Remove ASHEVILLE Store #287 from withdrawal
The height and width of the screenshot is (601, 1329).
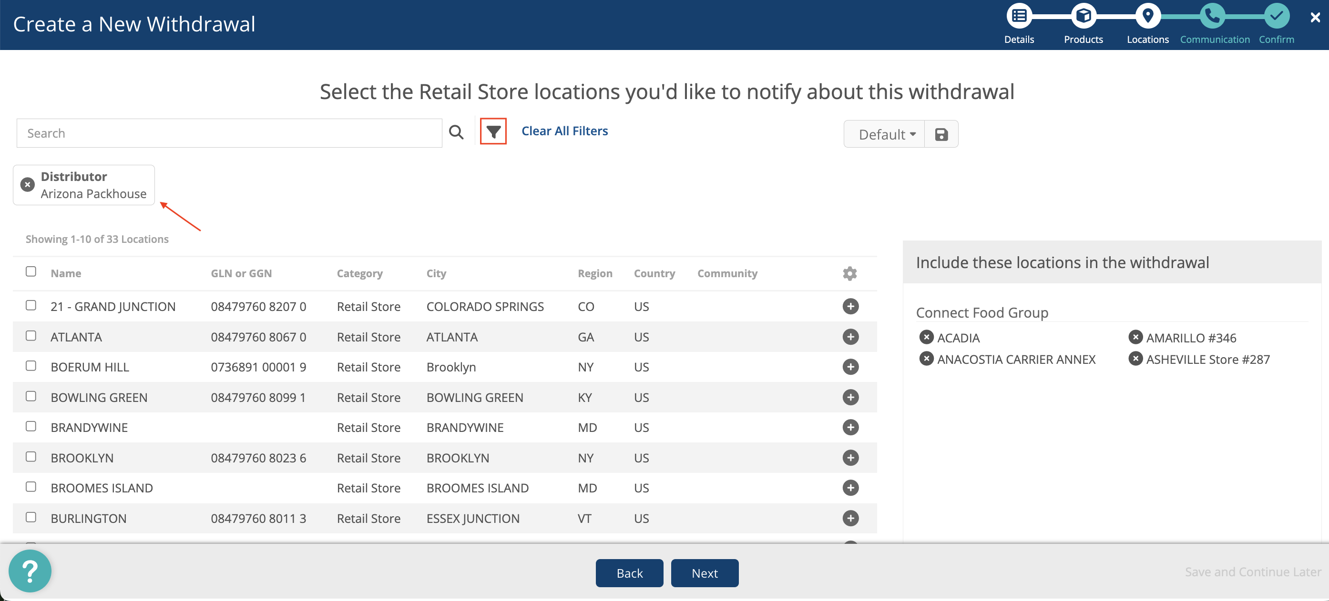point(1135,359)
